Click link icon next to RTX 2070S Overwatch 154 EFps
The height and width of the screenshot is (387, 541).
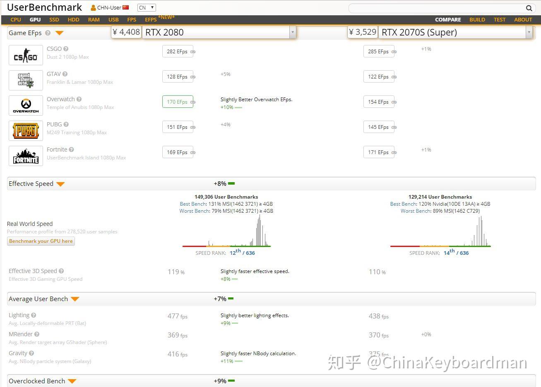tap(394, 102)
